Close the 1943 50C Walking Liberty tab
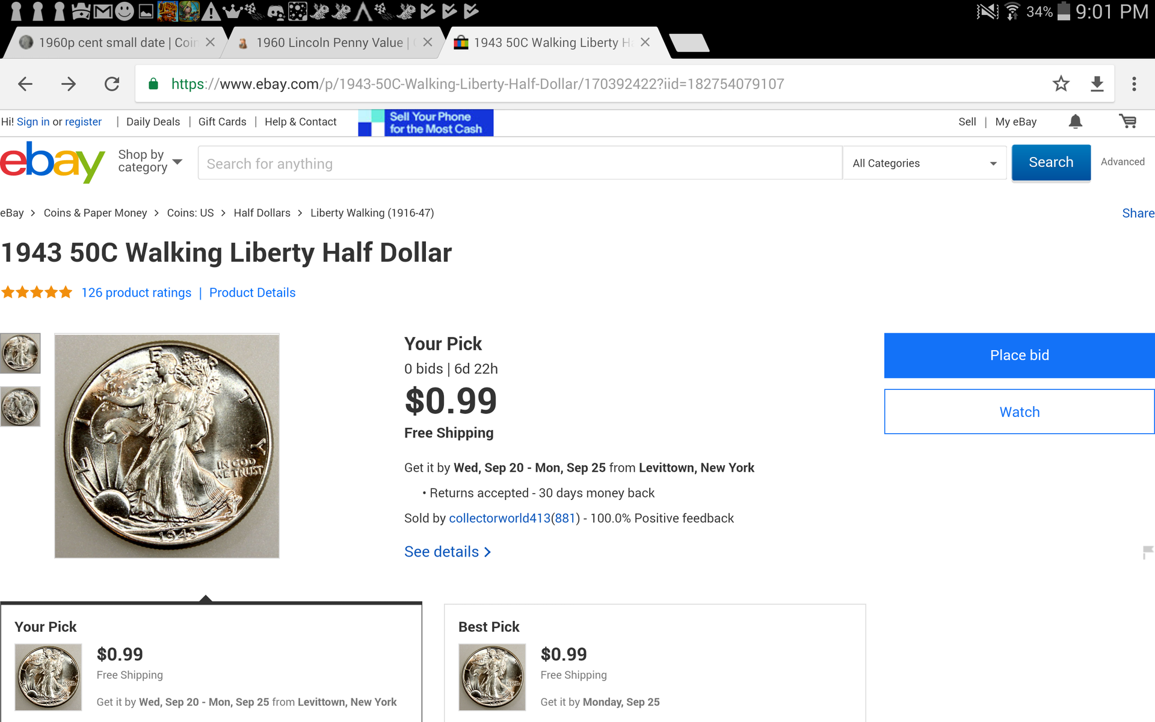The height and width of the screenshot is (722, 1155). click(645, 42)
